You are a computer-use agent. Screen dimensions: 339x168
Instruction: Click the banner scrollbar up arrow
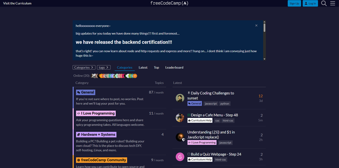click(x=264, y=22)
